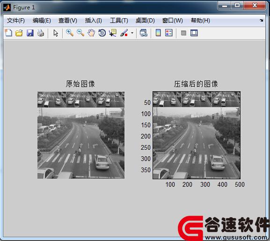Print the figure with printer icon

pos(41,33)
